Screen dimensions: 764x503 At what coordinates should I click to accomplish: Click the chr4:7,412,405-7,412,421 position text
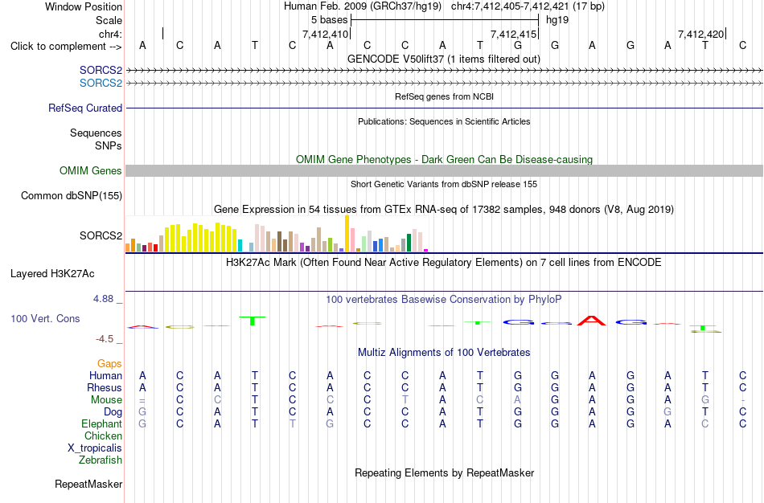[528, 6]
